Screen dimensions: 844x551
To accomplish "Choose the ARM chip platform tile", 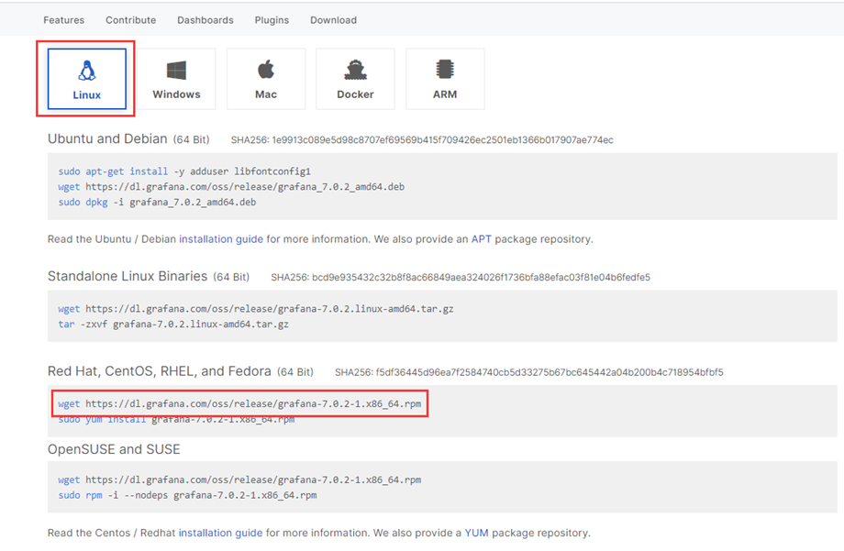I will pyautogui.click(x=445, y=79).
